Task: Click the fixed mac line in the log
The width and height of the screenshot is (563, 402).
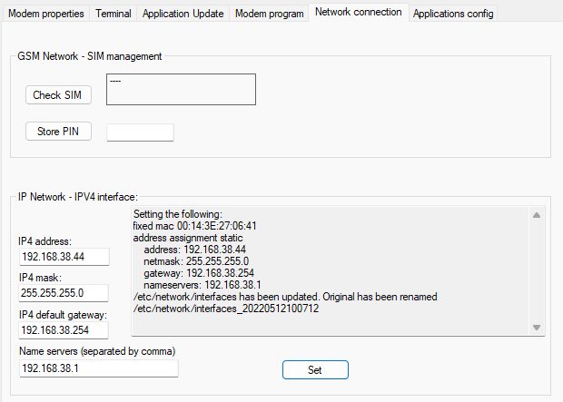Action: tap(194, 226)
